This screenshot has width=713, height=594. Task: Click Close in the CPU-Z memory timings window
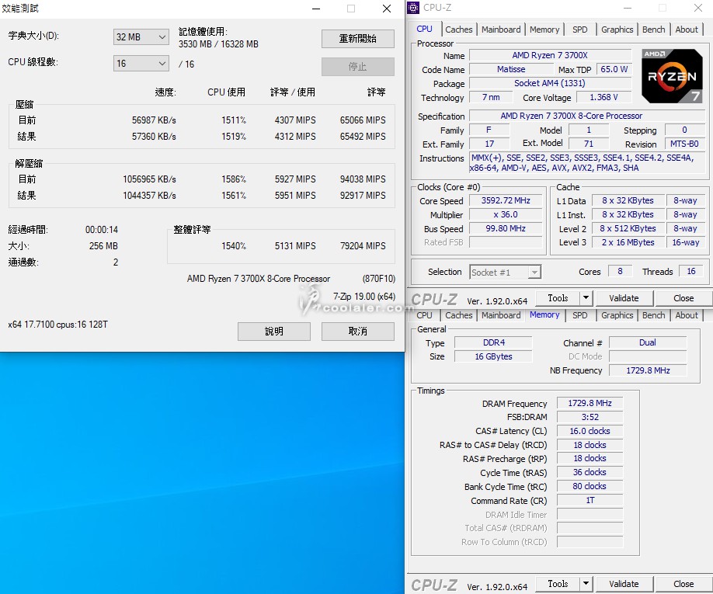(683, 584)
